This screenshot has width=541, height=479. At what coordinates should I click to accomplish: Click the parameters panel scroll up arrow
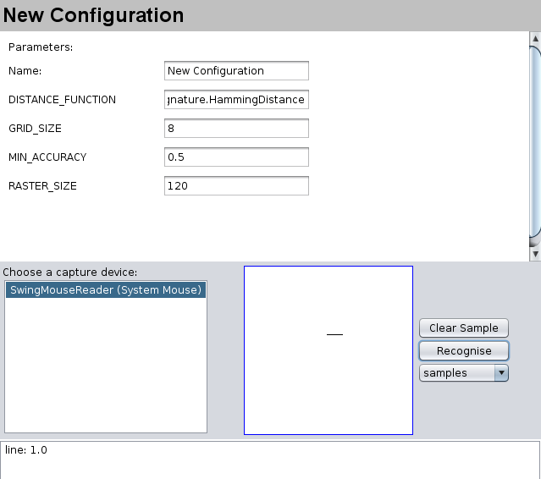534,38
